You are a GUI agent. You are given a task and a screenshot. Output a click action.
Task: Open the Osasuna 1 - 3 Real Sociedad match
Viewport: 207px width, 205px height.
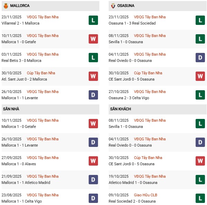click(132, 23)
